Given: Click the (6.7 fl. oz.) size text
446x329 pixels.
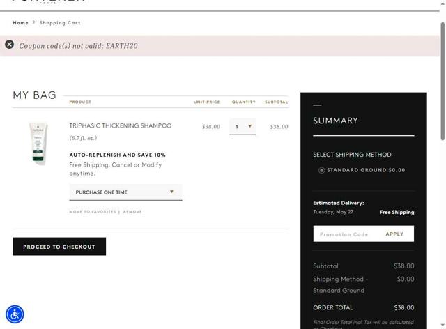Looking at the screenshot, I should click(x=83, y=138).
